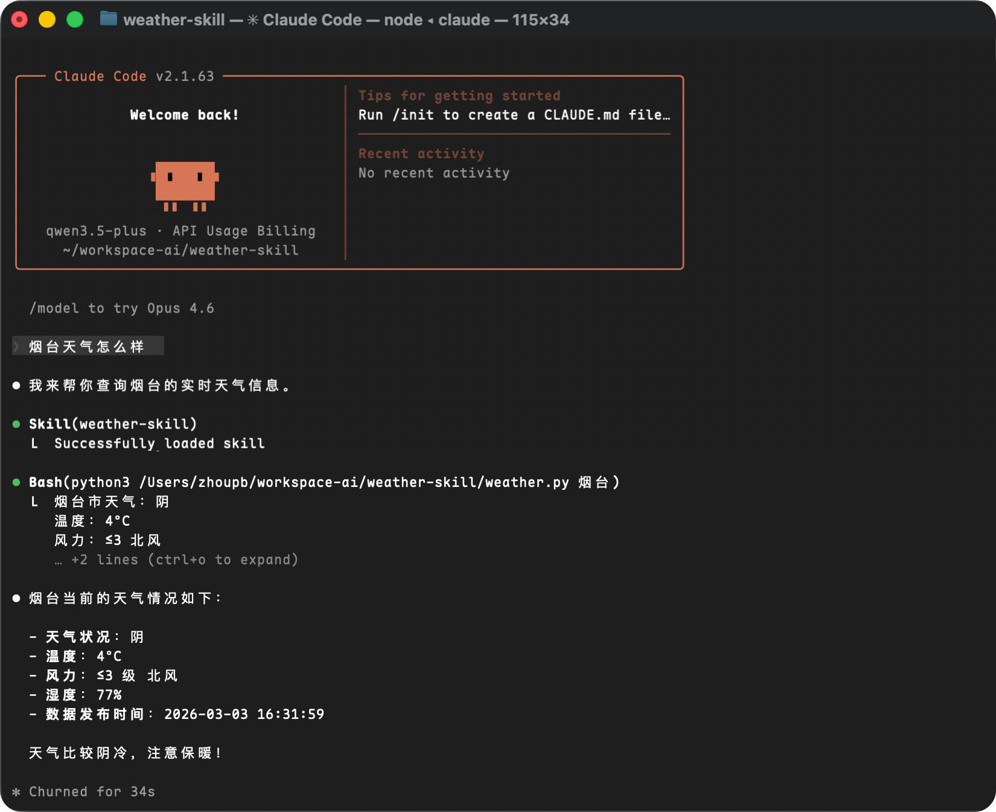Click the Recent activity heading
The height and width of the screenshot is (812, 996).
421,153
